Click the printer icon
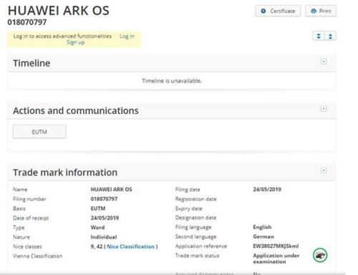This screenshot has height=275, width=358. tap(314, 11)
